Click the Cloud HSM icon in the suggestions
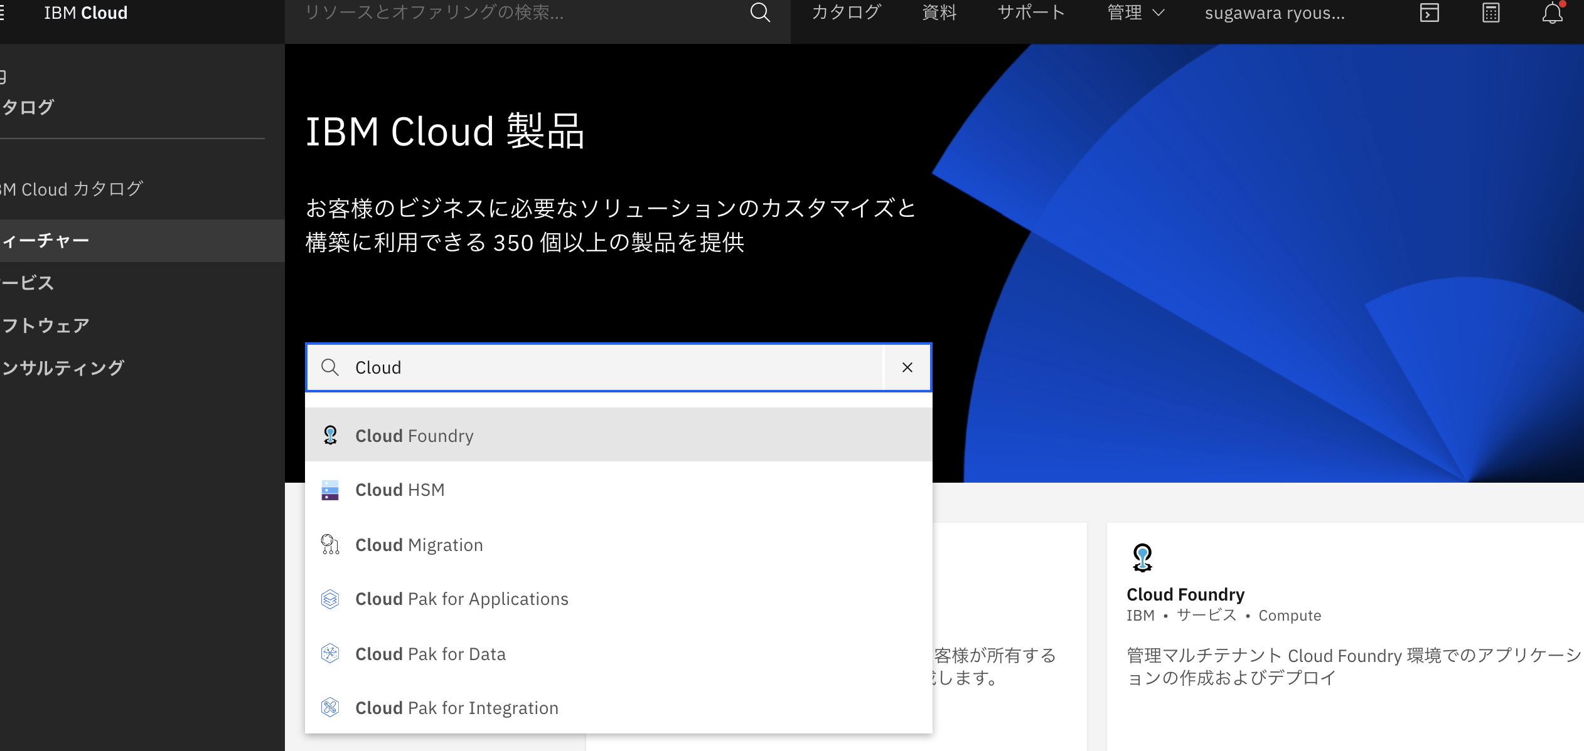The height and width of the screenshot is (751, 1584). pos(330,490)
